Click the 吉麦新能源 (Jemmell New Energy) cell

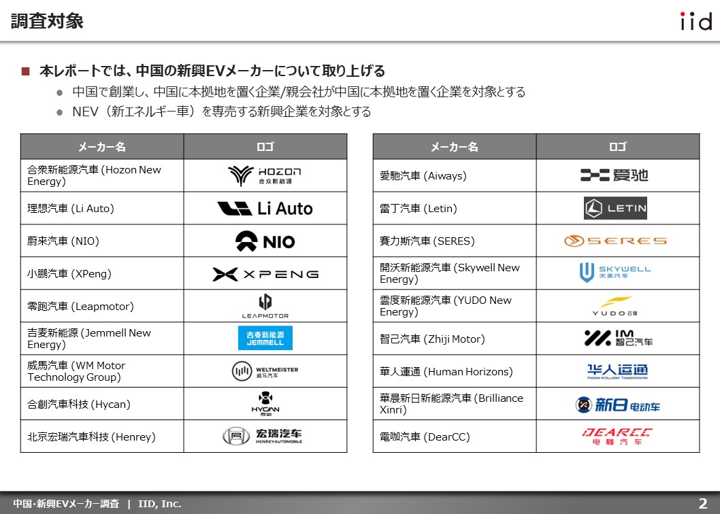coord(102,339)
